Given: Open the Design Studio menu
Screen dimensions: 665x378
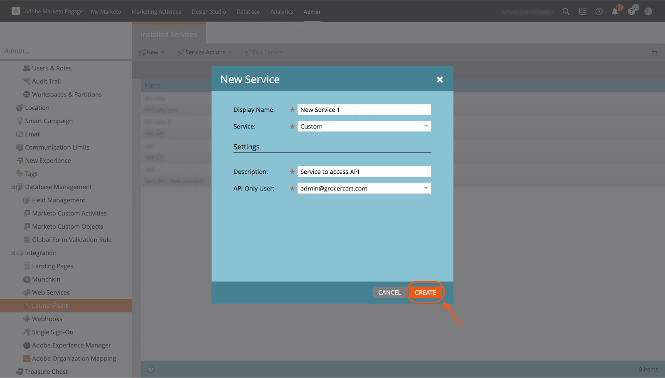Looking at the screenshot, I should [209, 12].
